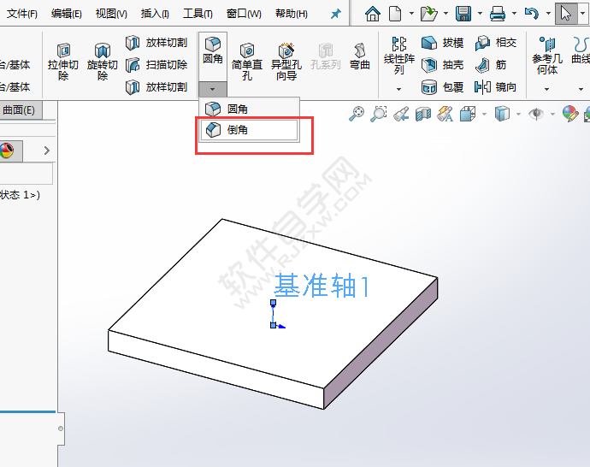Open the Display Style cube icon
This screenshot has width=590, height=467.
click(502, 114)
